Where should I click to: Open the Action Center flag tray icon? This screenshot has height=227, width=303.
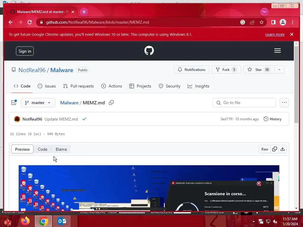click(x=261, y=221)
